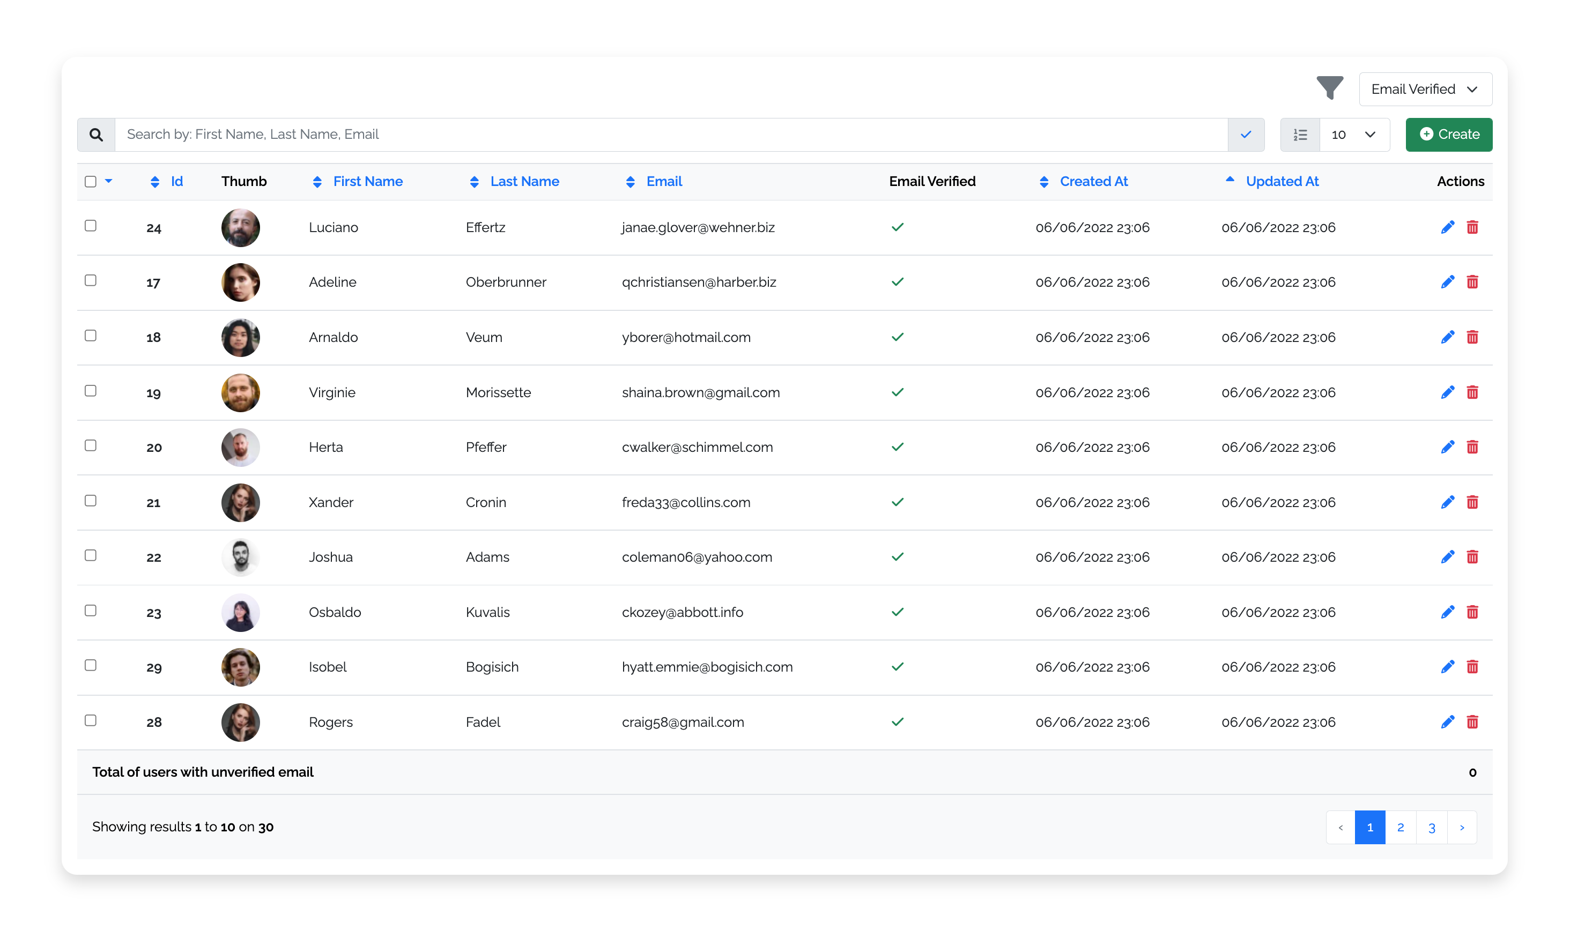1570x930 pixels.
Task: Expand the select-all caret arrow
Action: (109, 181)
